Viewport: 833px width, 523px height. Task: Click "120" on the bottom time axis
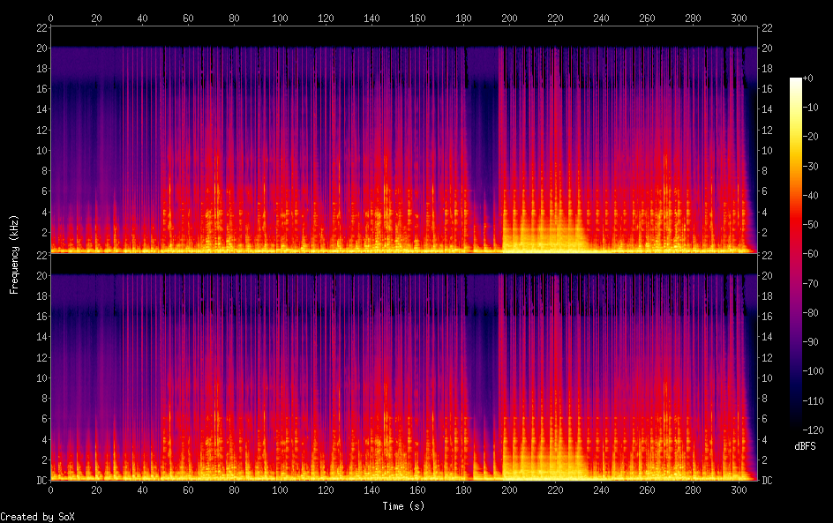coord(326,490)
